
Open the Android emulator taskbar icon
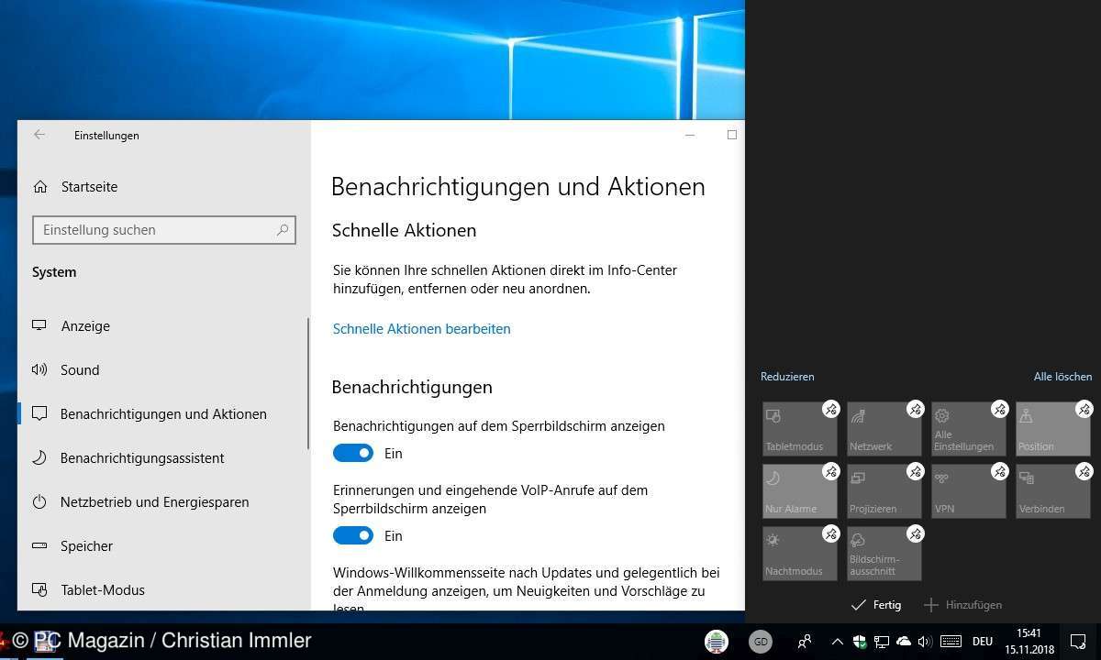(717, 642)
